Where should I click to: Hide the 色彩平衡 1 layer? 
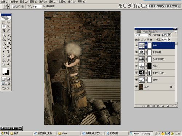[x=136, y=52]
